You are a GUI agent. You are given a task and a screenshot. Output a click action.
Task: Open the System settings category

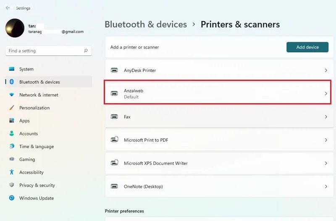(x=49, y=69)
